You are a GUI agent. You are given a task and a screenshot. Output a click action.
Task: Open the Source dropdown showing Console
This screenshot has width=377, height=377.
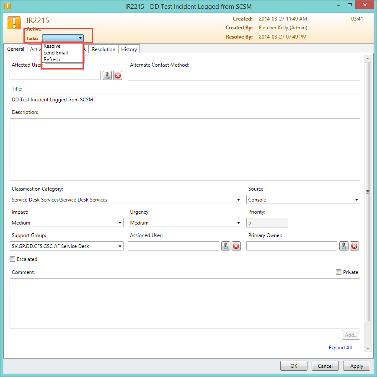tap(357, 200)
